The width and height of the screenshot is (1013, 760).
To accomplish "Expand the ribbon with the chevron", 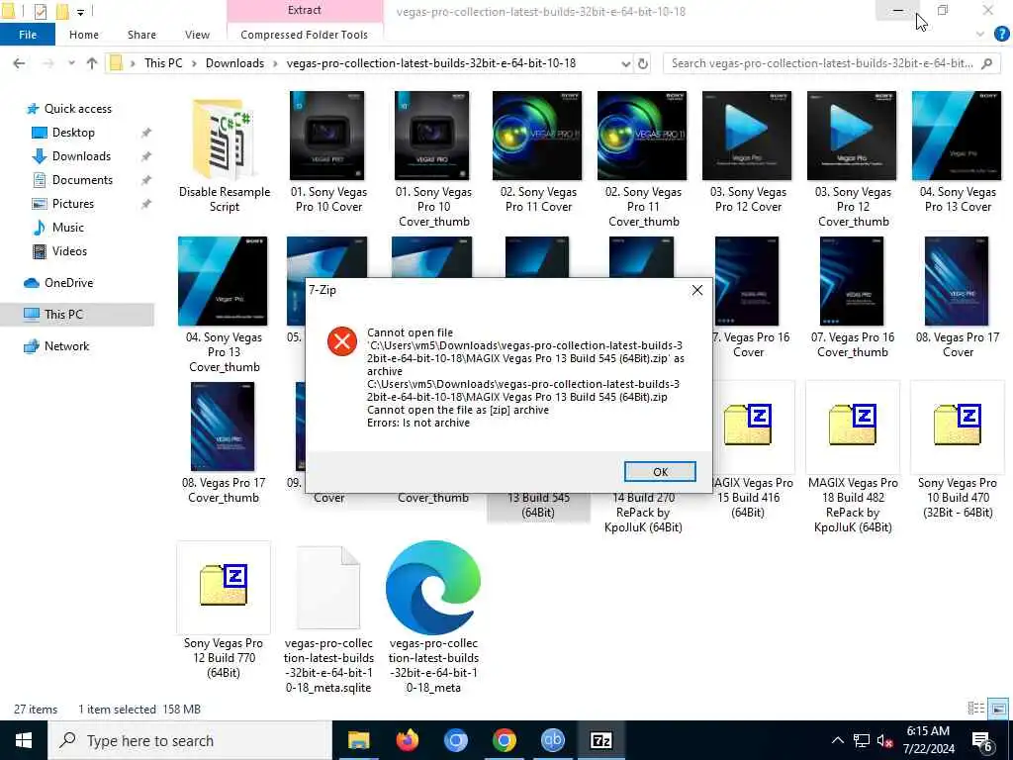I will [980, 35].
